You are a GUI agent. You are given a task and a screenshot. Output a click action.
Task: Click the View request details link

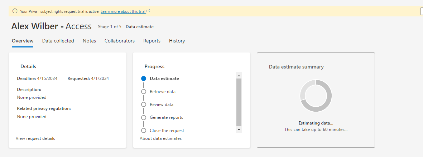coord(35,138)
